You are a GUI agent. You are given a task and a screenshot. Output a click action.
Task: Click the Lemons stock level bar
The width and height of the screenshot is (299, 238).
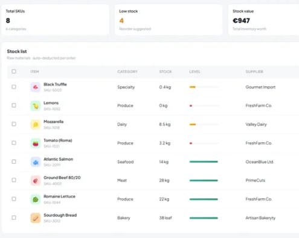(204, 105)
